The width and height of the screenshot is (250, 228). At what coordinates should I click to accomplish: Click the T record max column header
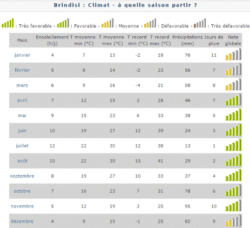click(160, 40)
